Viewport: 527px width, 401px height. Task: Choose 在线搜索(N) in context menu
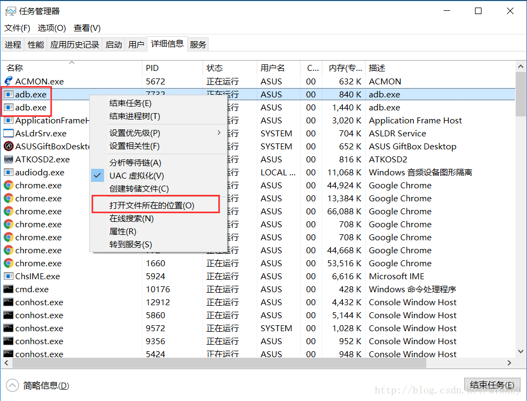coord(158,218)
